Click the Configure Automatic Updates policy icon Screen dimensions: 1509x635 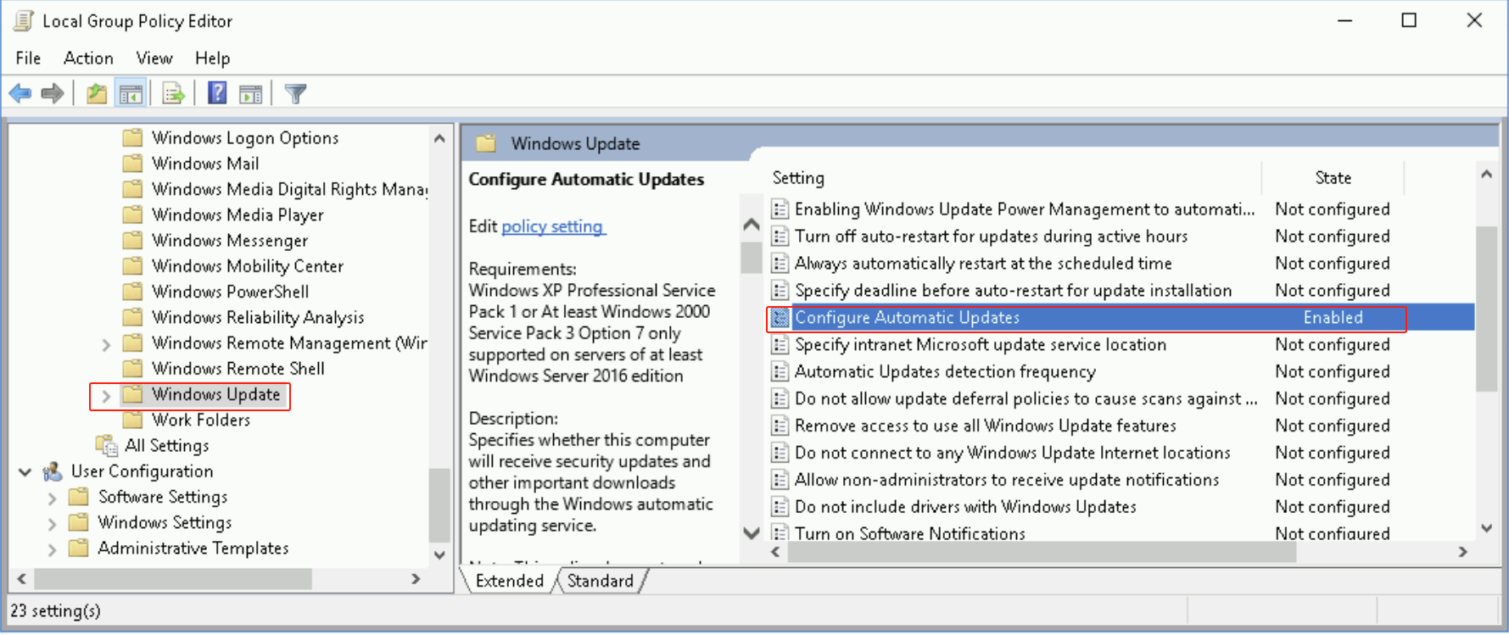tap(780, 318)
